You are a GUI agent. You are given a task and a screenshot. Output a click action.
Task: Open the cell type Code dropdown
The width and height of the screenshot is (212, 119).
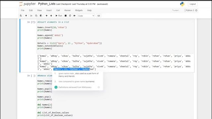tap(86, 16)
